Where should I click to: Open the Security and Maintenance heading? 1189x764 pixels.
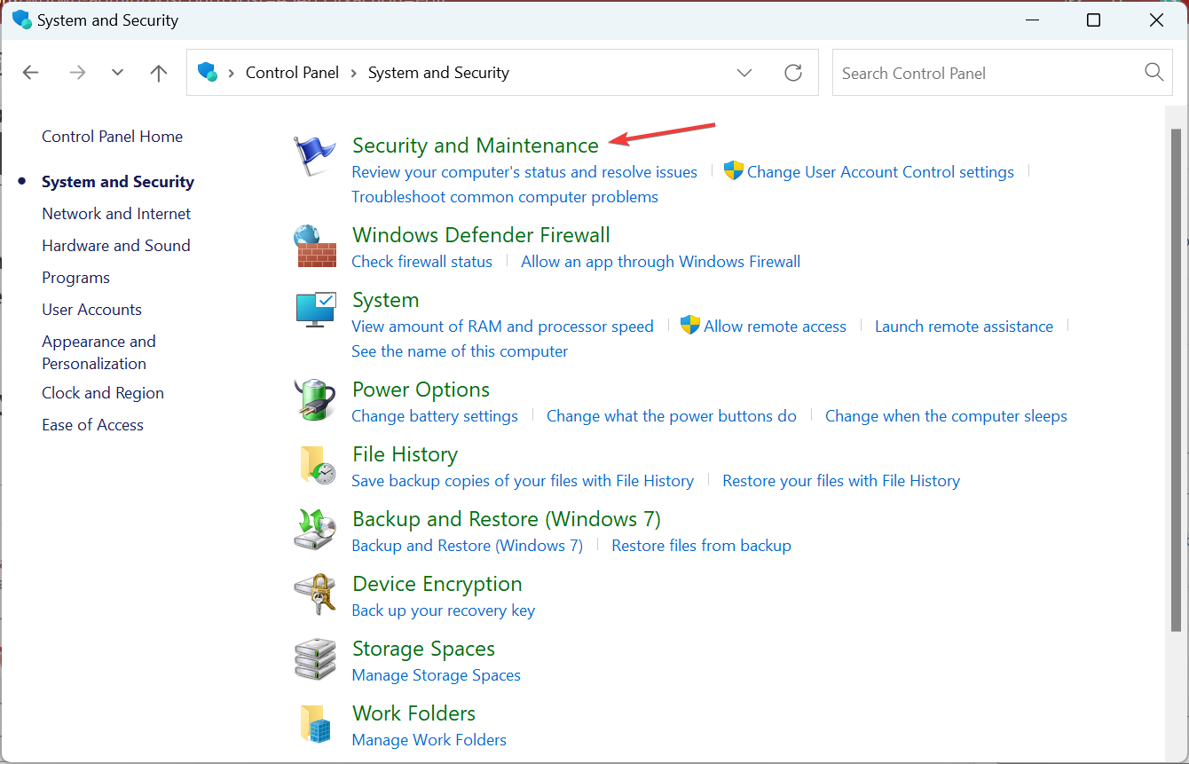point(476,146)
